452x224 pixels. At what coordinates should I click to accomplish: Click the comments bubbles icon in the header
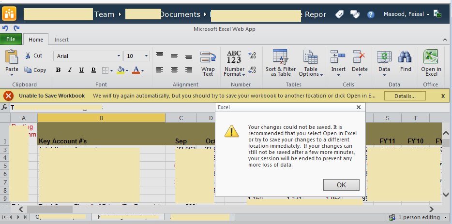[355, 14]
